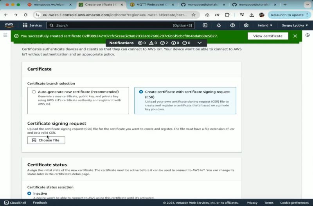Expand the Notifications bar chevron
Image resolution: width=313 pixels, height=206 pixels.
tap(200, 43)
